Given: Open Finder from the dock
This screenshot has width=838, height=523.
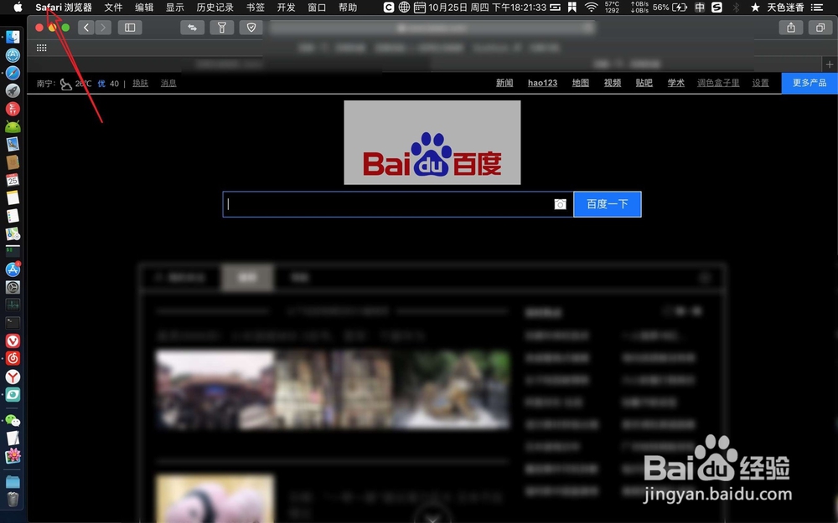Looking at the screenshot, I should [x=13, y=37].
